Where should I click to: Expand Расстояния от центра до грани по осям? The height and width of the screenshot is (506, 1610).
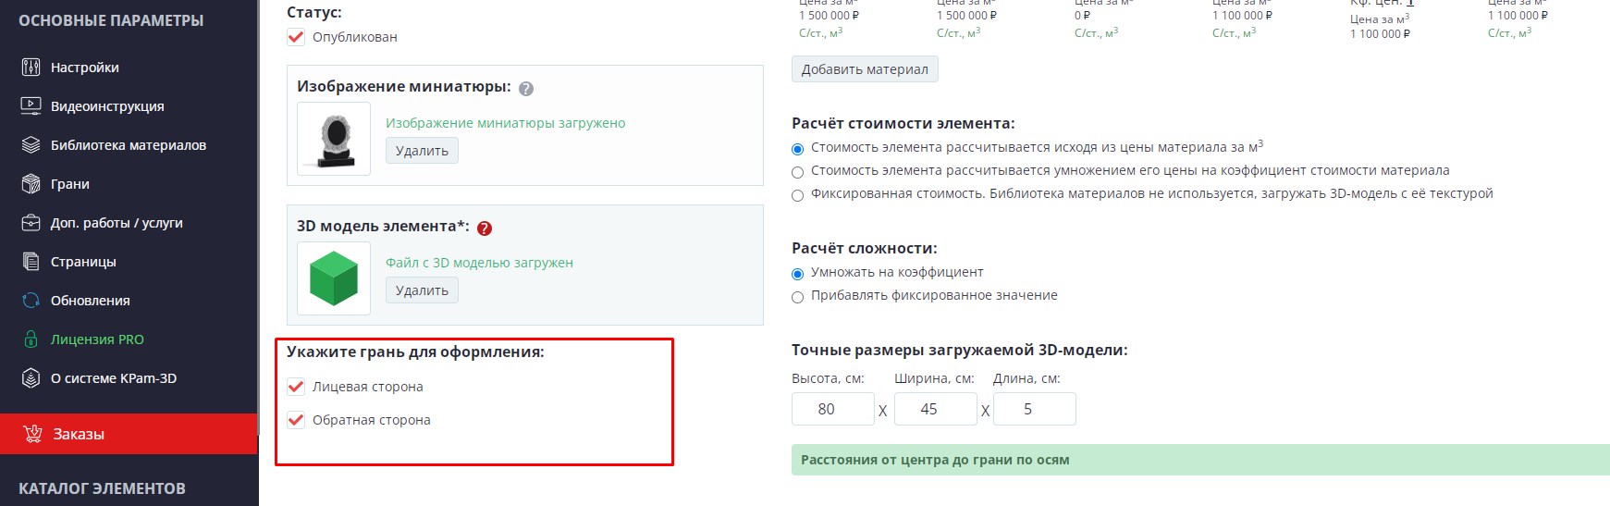1200,460
